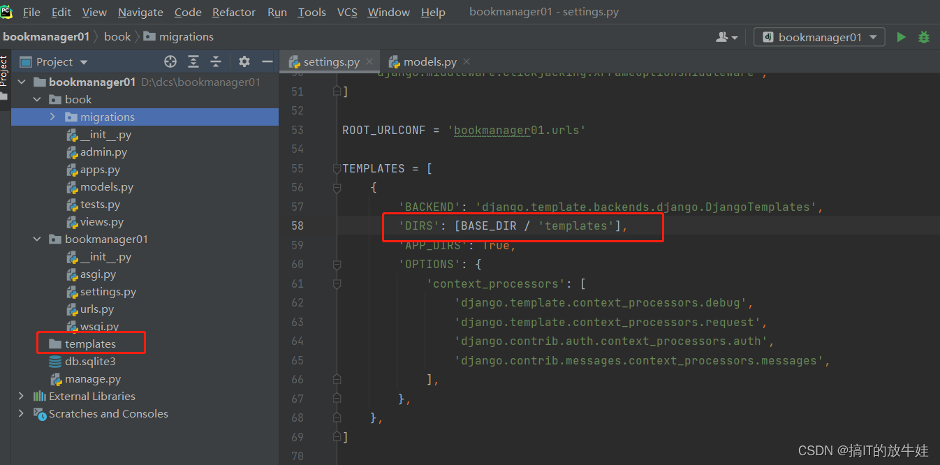Open the VCS menu

click(x=347, y=13)
